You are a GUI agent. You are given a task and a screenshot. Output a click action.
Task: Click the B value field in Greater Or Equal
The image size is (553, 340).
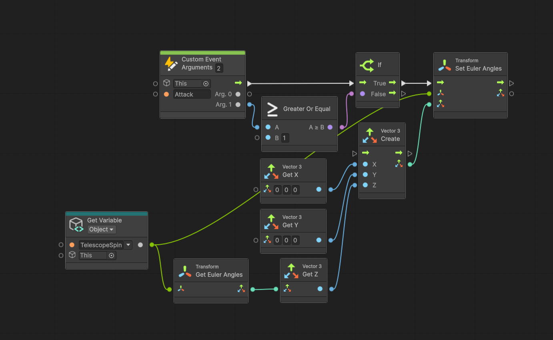[x=285, y=138]
